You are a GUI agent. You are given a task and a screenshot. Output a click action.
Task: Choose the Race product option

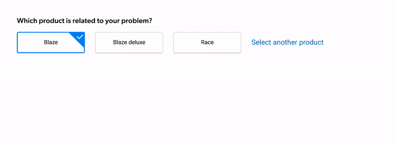[207, 43]
